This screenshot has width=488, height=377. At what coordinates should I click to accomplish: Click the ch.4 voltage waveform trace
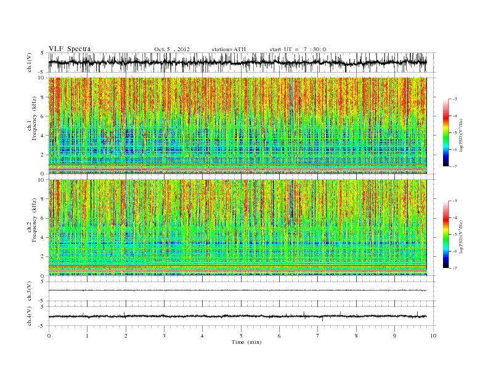(x=237, y=317)
